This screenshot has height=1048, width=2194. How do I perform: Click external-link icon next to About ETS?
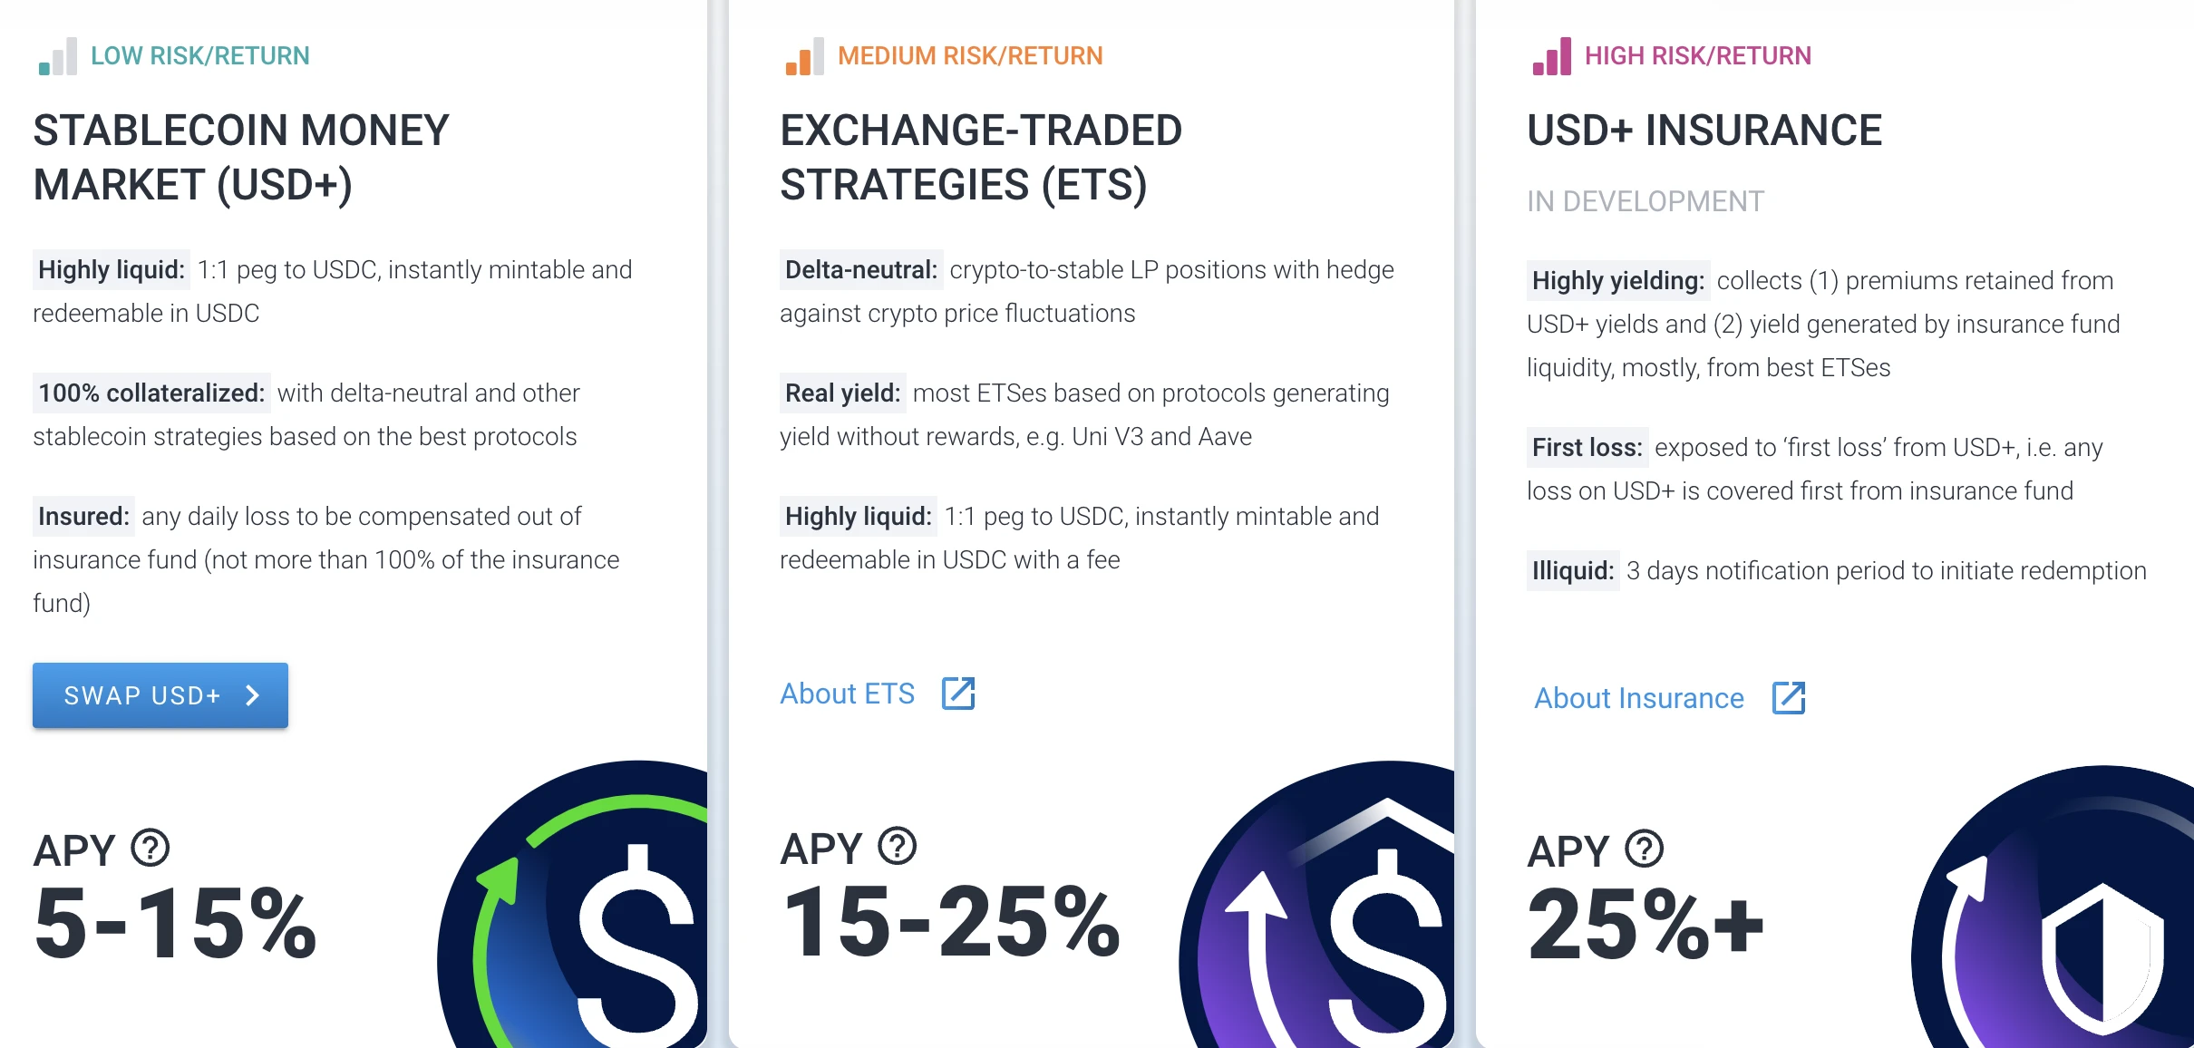tap(958, 694)
